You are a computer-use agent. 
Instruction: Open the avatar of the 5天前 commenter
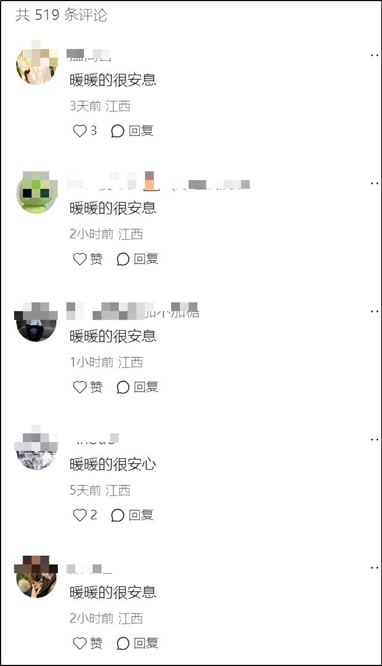pos(36,448)
